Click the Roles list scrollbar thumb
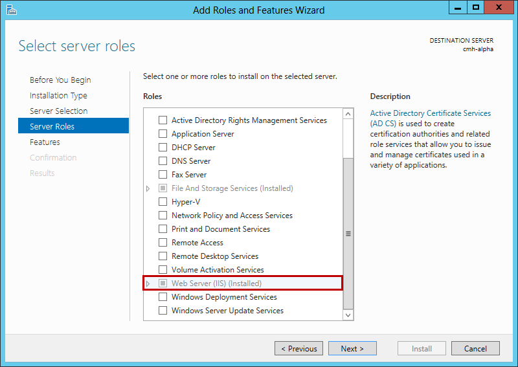This screenshot has height=367, width=518. (348, 233)
